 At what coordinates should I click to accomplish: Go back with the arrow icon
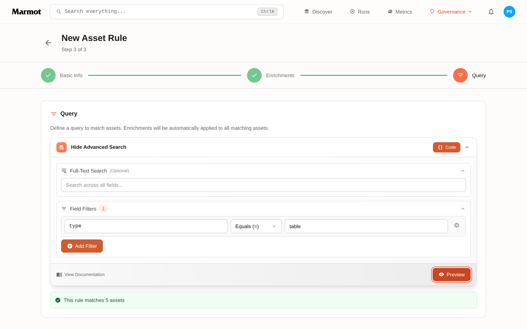pos(48,43)
